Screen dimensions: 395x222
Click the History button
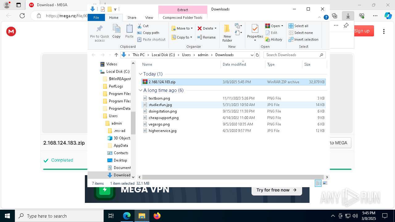click(x=274, y=39)
